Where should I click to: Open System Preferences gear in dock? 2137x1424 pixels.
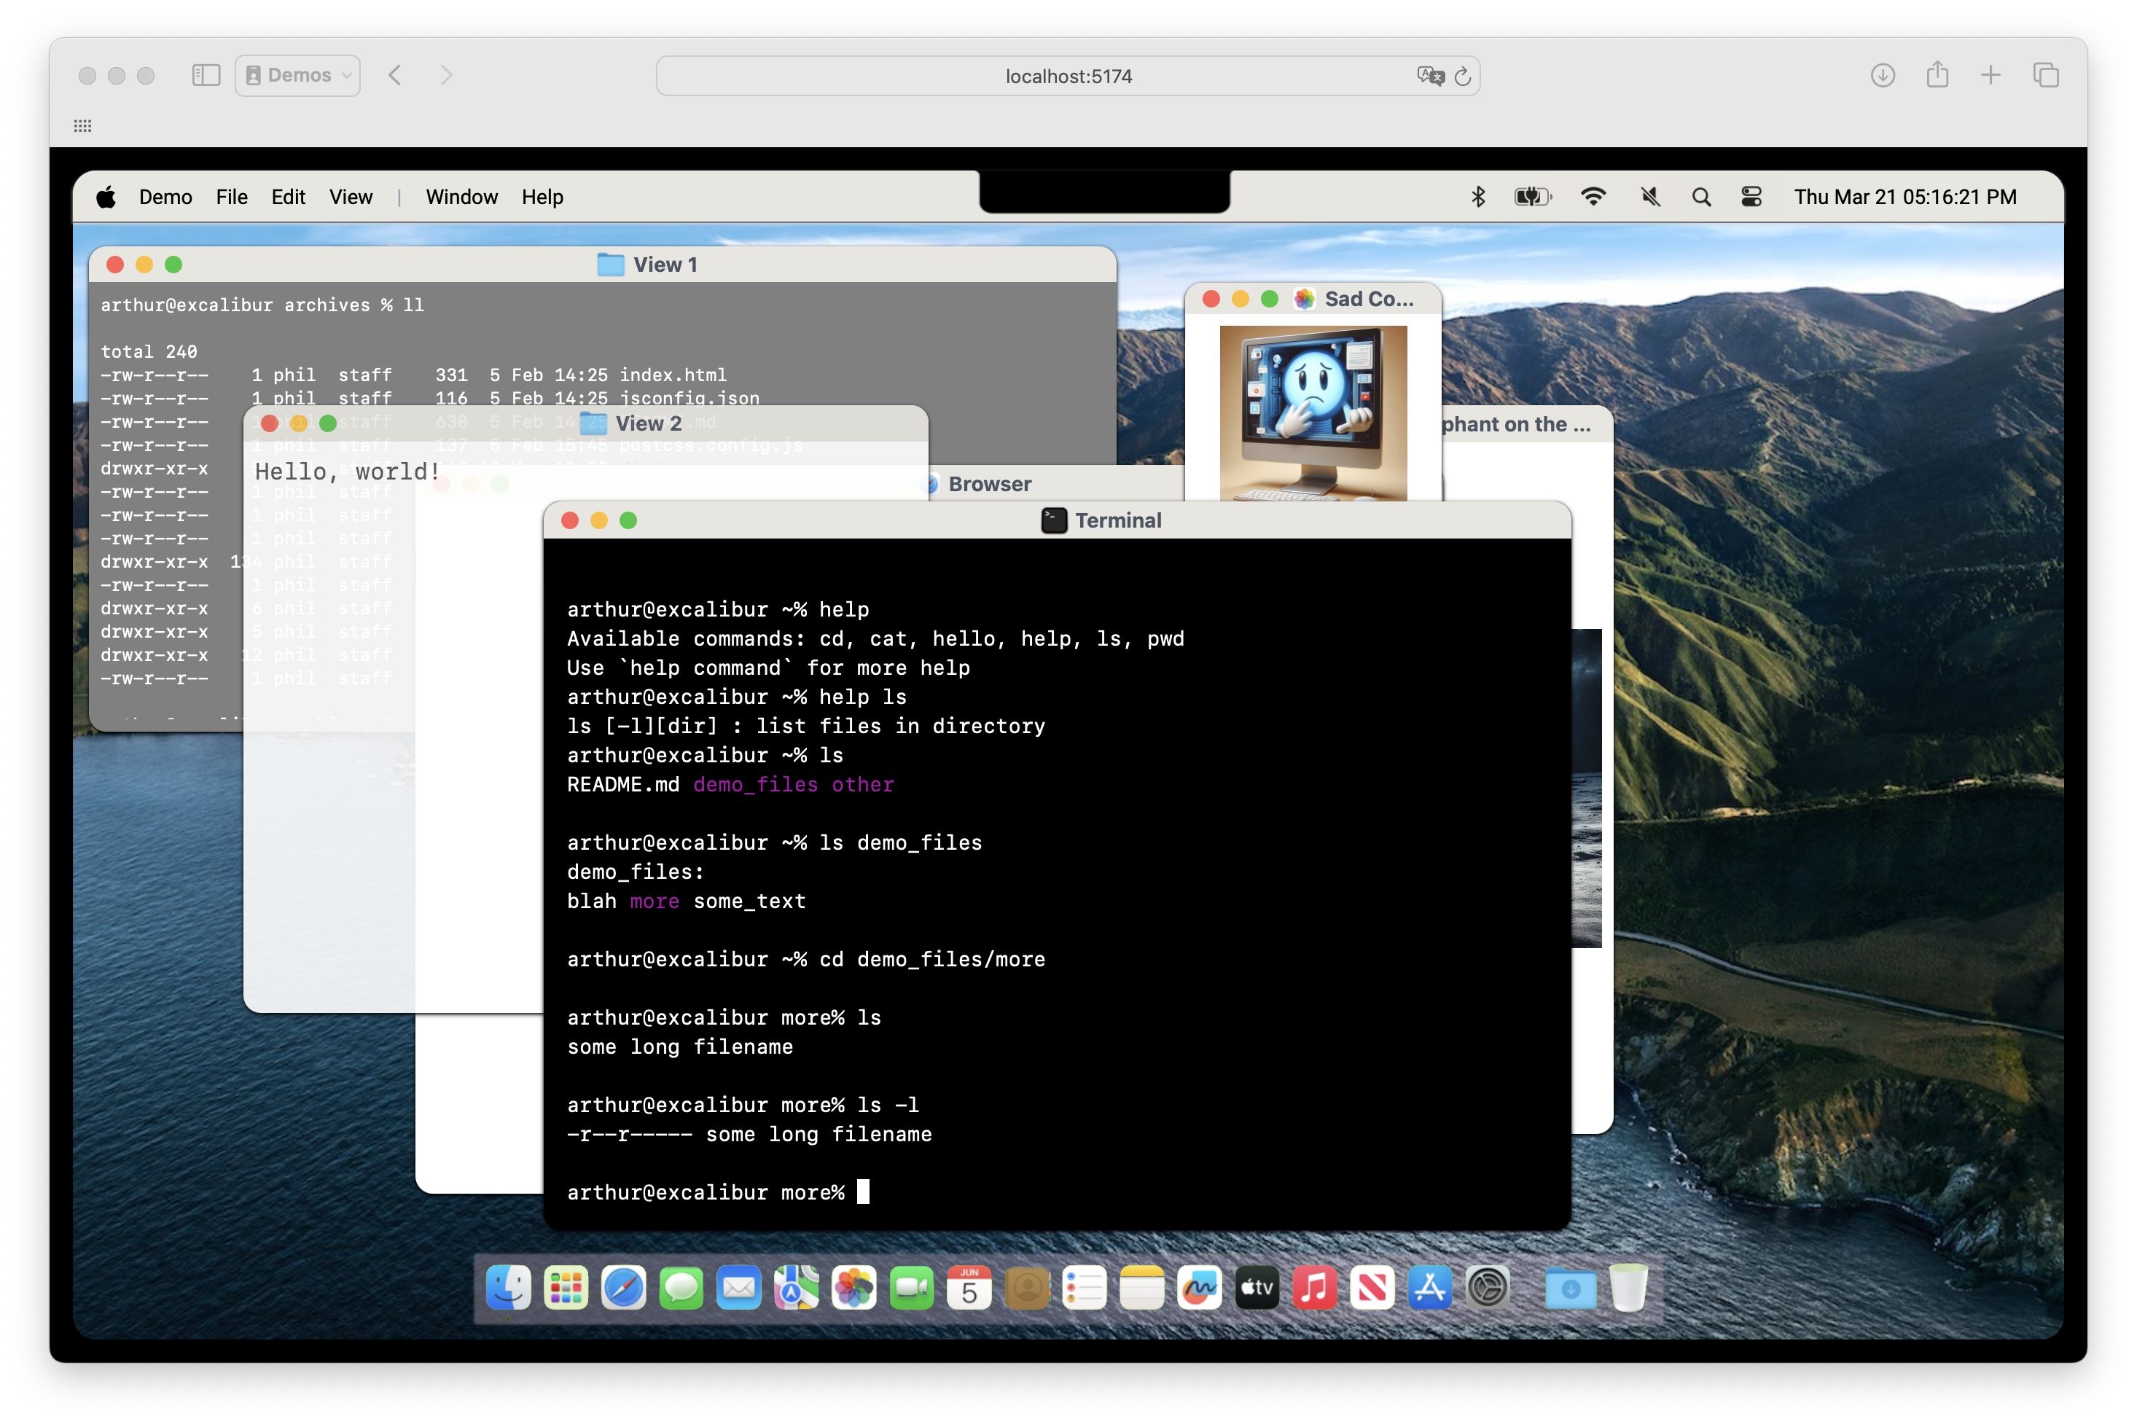click(1487, 1288)
